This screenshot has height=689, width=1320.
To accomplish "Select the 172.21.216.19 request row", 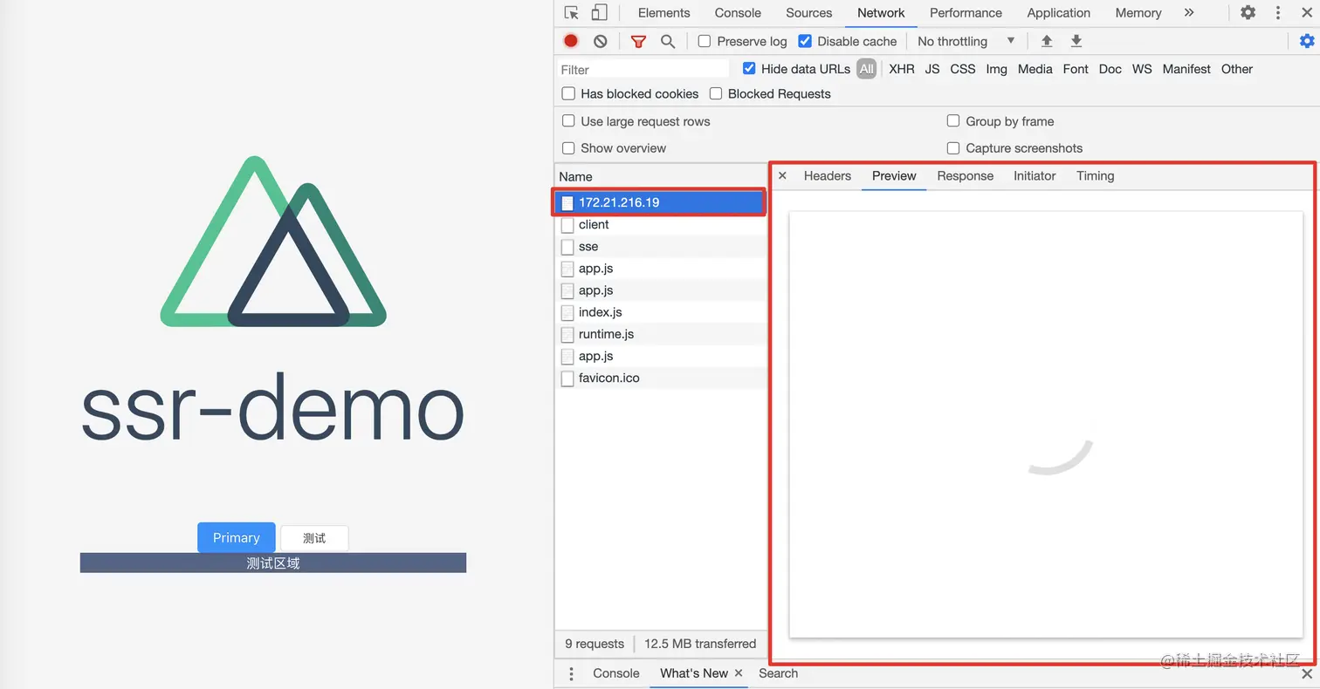I will point(661,202).
